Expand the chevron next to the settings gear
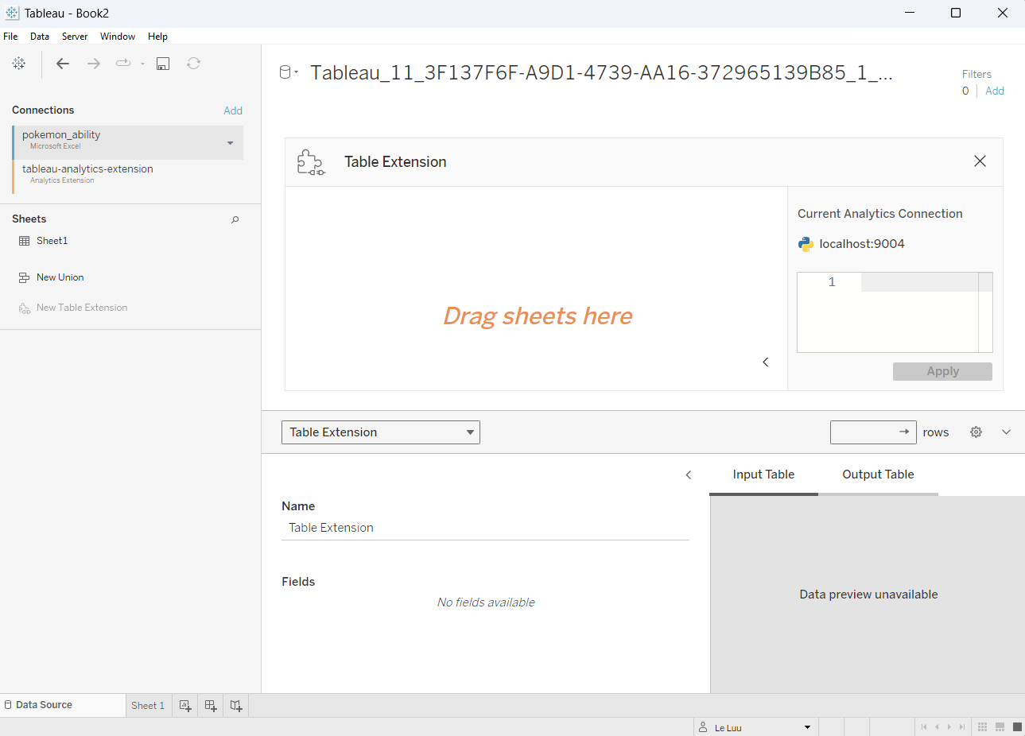Screen dimensions: 1025x736 tap(1006, 432)
